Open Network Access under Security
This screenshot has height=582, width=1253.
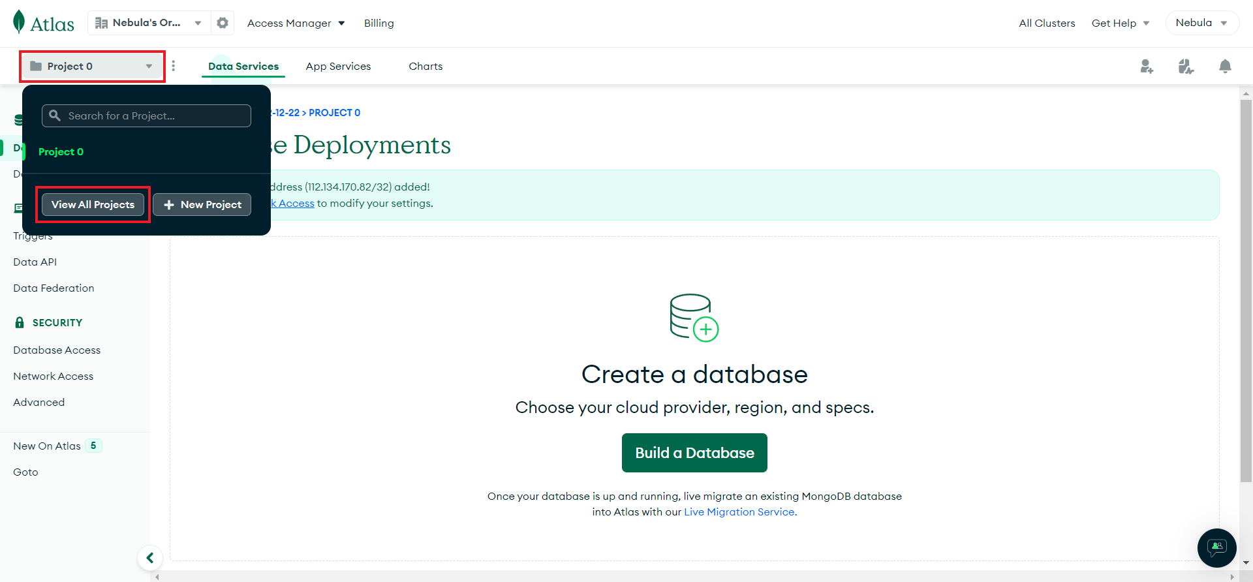(x=54, y=376)
